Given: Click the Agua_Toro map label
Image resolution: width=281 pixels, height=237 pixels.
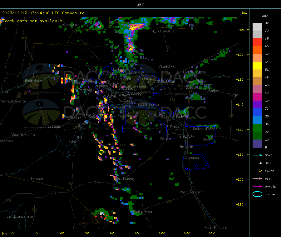Looking at the screenshot, I should 33,80.
